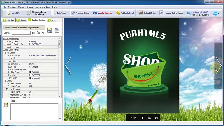224x126 pixels.
Task: Click the Title description text box
Action: pos(34,112)
